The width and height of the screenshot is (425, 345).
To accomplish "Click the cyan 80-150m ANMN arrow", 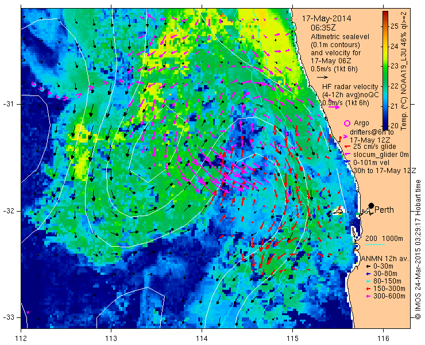I will pyautogui.click(x=368, y=281).
